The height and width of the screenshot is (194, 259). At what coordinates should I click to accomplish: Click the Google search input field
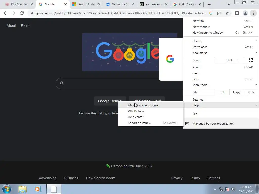[119, 83]
